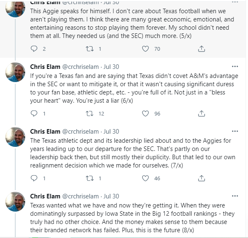248x238 pixels.
Task: Share the (7/x) tweet
Action: 201,178
